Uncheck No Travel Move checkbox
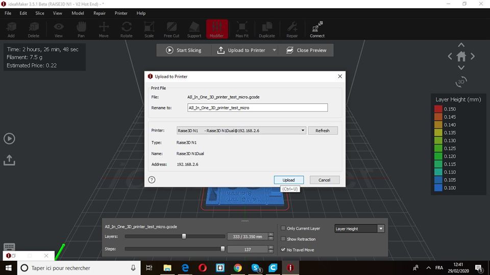This screenshot has height=275, width=490. [x=283, y=250]
